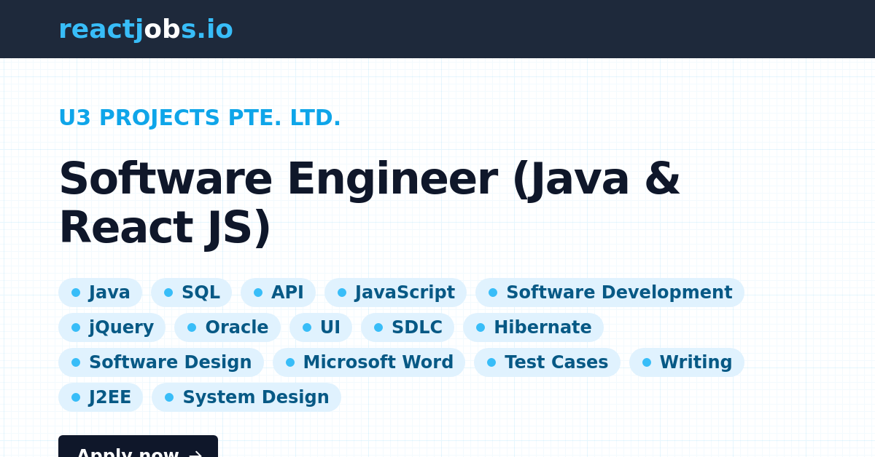
Task: Select the Software Design skill tag
Action: click(x=160, y=362)
